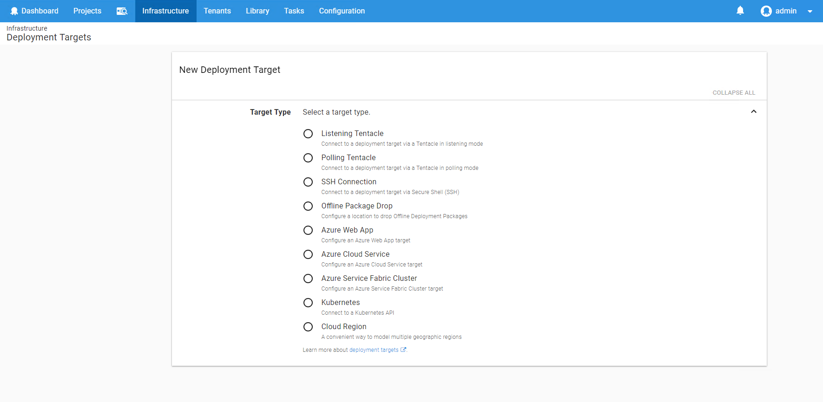Open the deployment targets help link
The width and height of the screenshot is (823, 402).
(x=374, y=350)
